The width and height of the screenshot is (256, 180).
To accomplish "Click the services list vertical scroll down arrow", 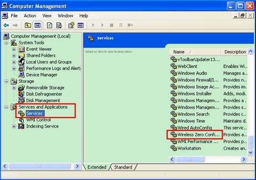I will (251, 153).
